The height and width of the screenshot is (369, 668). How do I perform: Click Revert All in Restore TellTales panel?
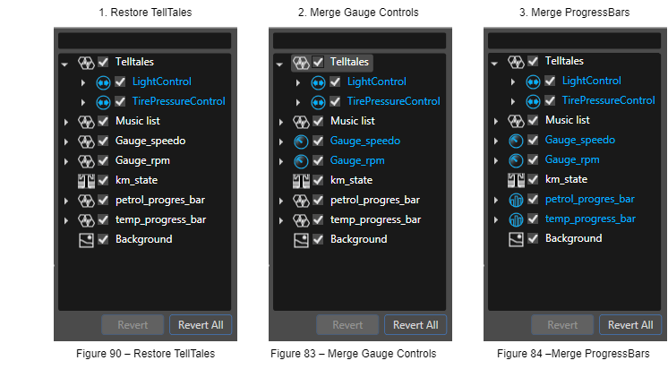coord(201,325)
